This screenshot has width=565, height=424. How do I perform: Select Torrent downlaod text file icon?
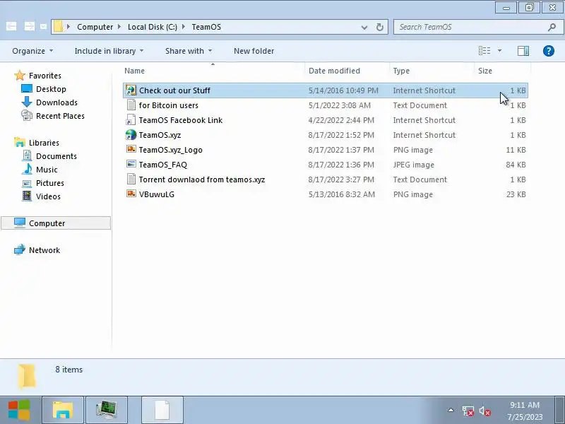[x=131, y=179]
